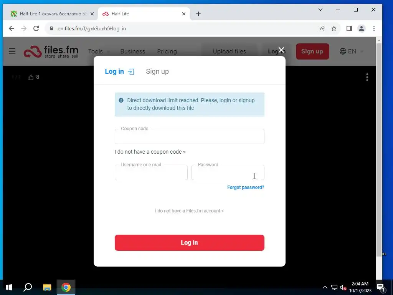393x295 pixels.
Task: Click the Coupon code input field
Action: click(190, 136)
